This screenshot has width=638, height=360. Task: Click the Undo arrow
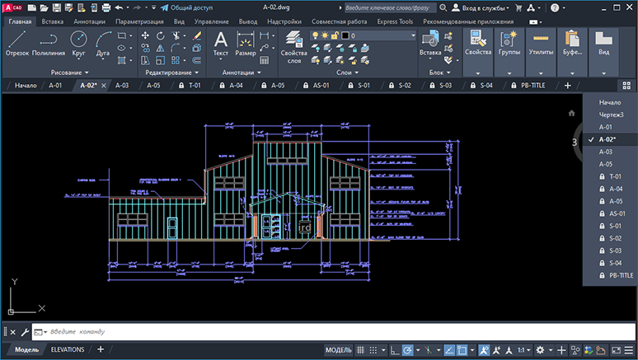[119, 7]
